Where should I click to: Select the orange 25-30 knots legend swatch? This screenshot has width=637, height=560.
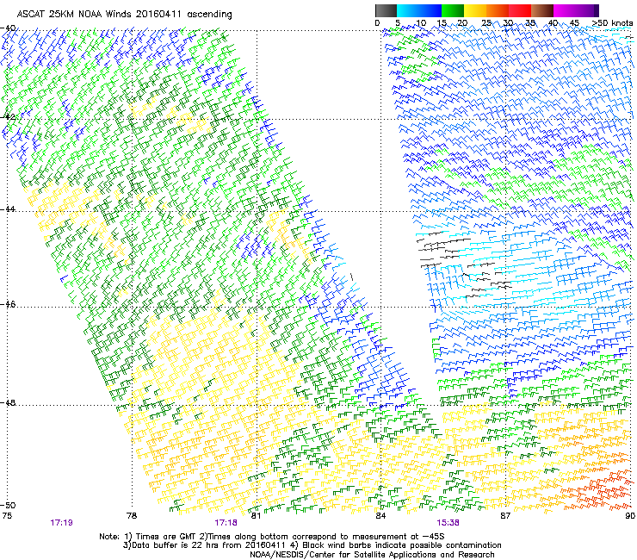tap(498, 10)
